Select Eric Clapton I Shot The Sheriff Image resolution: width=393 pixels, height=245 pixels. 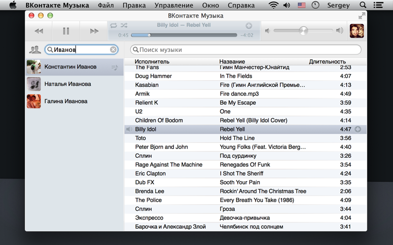(245, 173)
